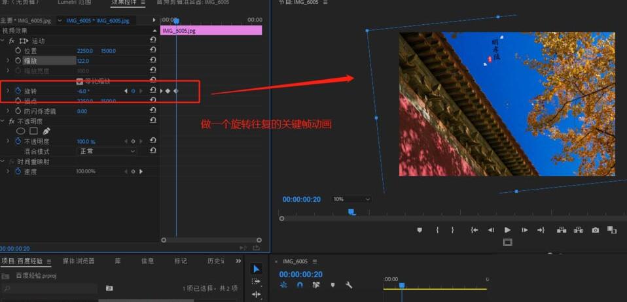Image resolution: width=627 pixels, height=302 pixels.
Task: Open timeline wrench display settings
Action: [x=349, y=285]
